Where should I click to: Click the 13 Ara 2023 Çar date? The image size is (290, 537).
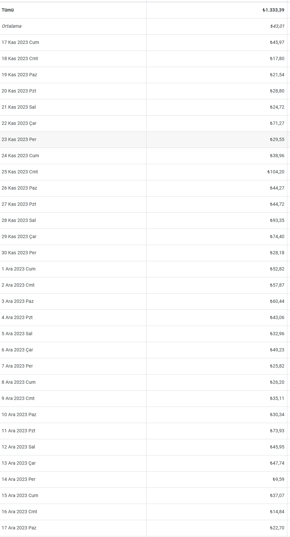click(x=18, y=463)
